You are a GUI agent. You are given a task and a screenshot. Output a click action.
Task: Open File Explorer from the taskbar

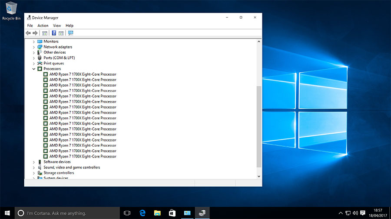[x=157, y=213]
